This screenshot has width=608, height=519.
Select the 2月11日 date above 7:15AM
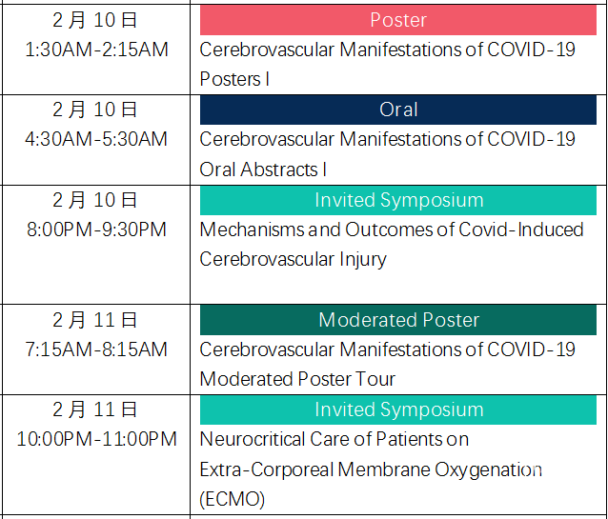tap(95, 320)
